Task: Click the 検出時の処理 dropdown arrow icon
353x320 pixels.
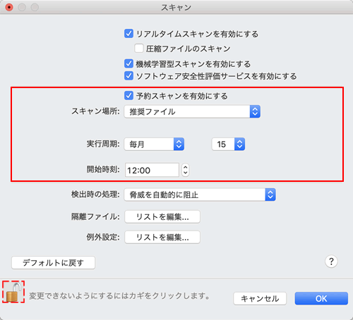Action: (270, 195)
